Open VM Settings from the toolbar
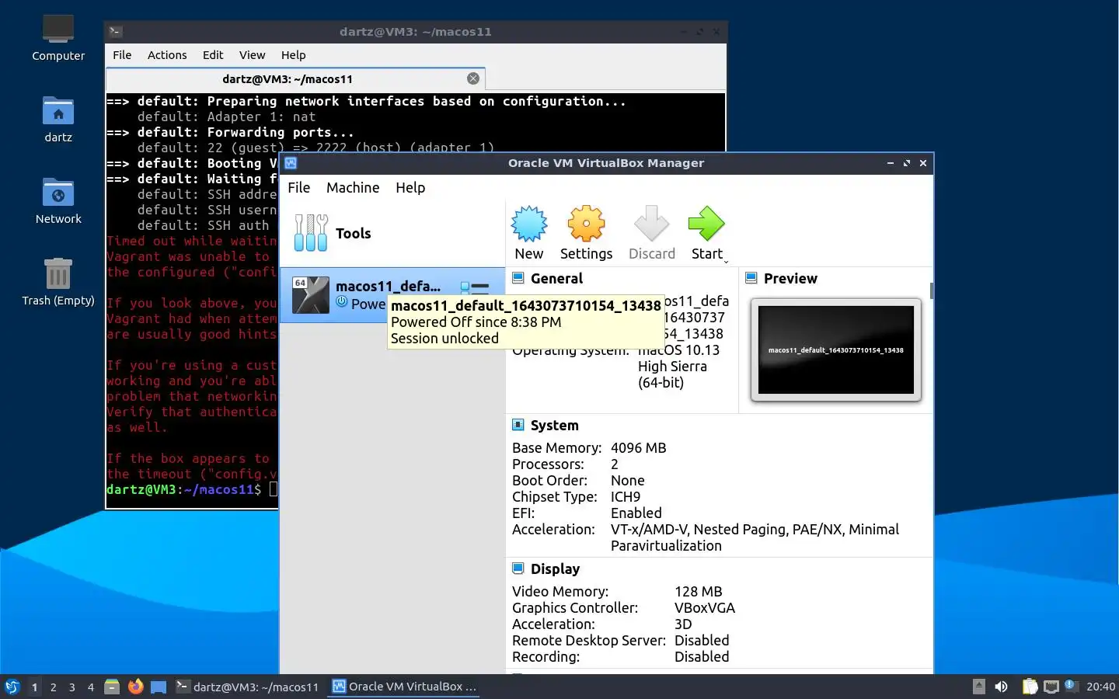Screen dimensions: 1119x699 (586, 233)
